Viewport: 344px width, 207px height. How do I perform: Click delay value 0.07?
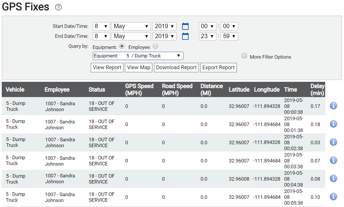[x=315, y=161]
